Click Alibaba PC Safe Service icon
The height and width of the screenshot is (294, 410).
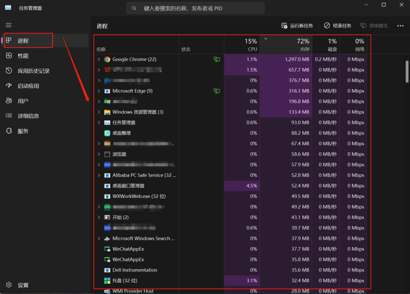click(x=107, y=175)
